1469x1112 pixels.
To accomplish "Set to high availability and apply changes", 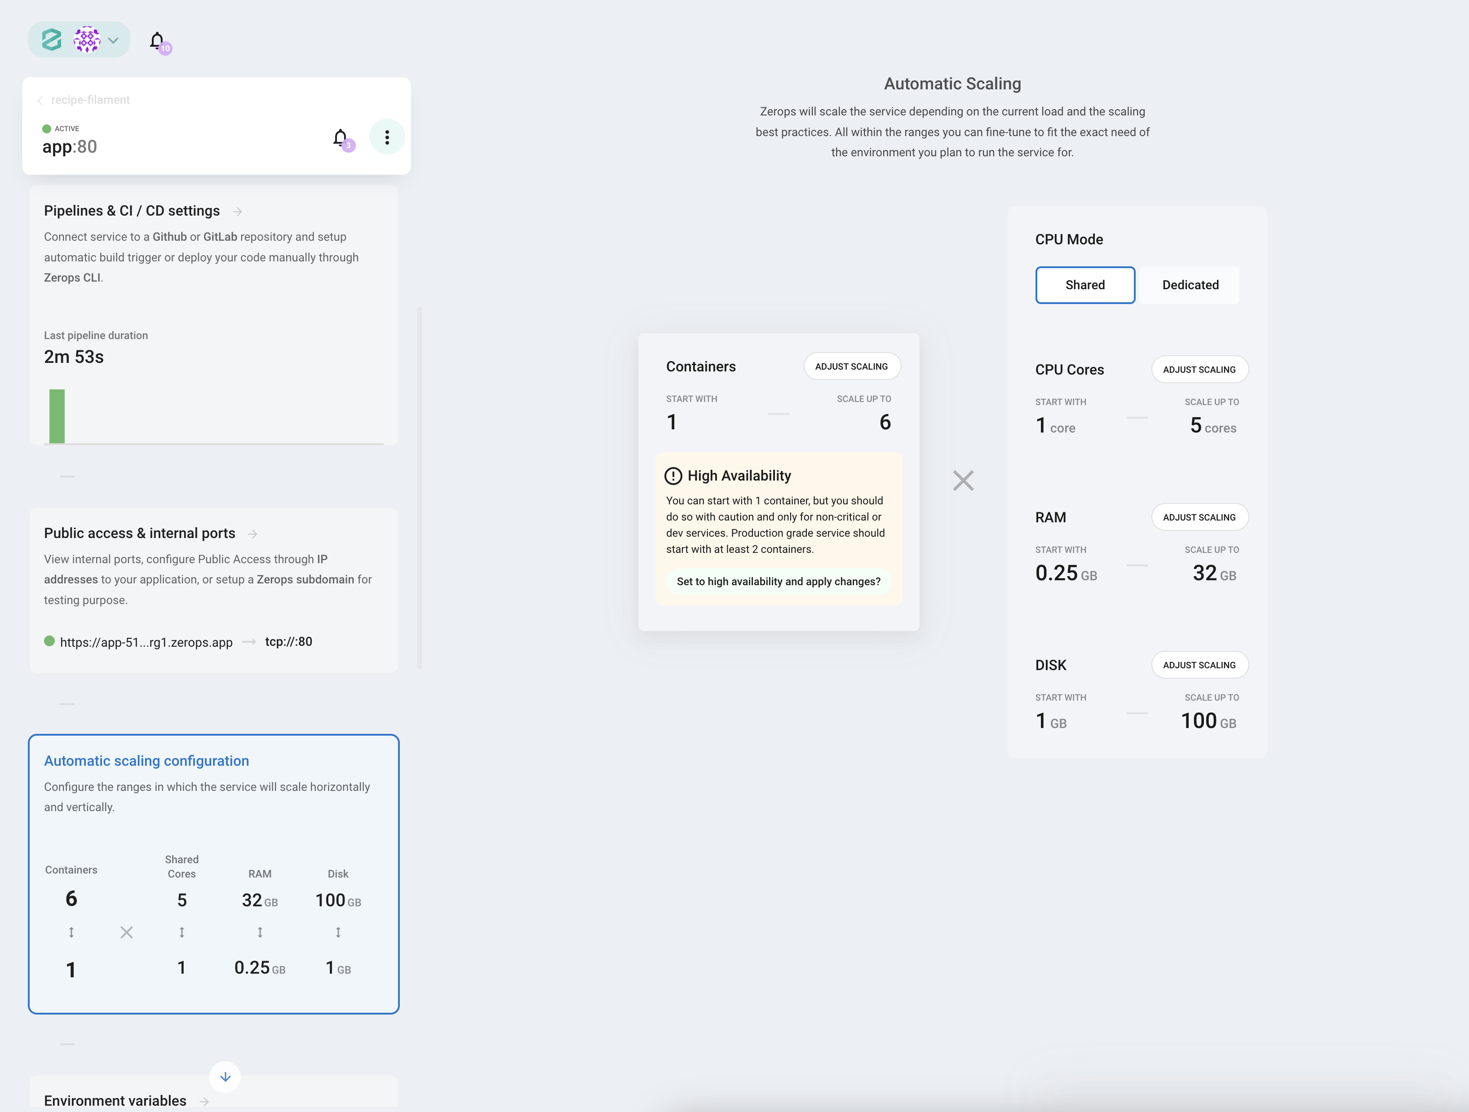I will [779, 582].
